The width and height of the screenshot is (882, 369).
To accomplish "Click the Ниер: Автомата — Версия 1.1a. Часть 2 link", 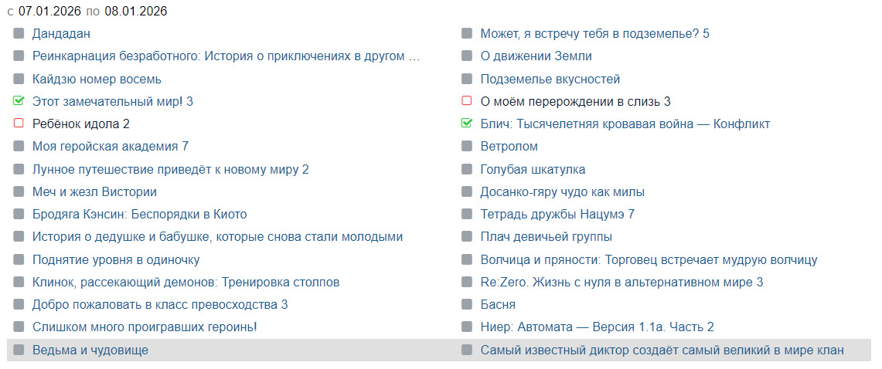I will pos(597,327).
